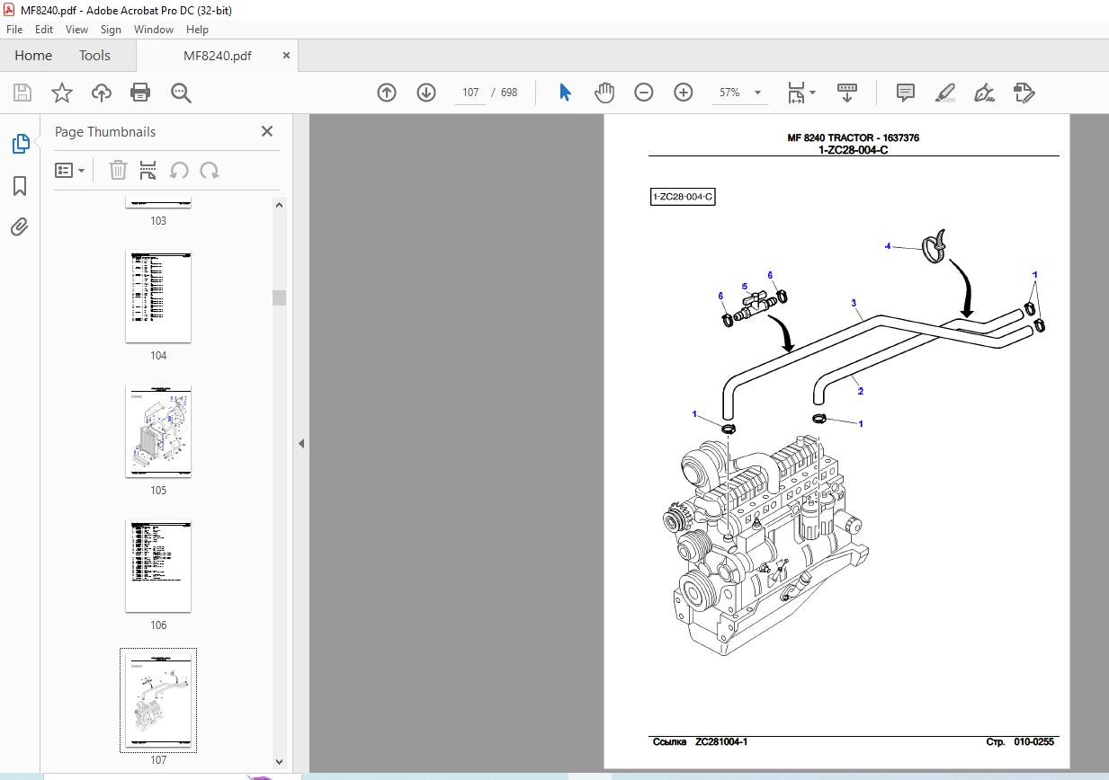This screenshot has width=1109, height=780.
Task: Select the MF8240.pdf document tab
Action: pos(218,56)
